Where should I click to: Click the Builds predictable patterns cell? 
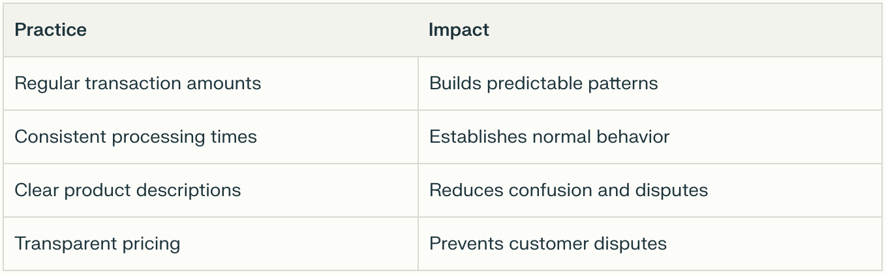point(543,83)
